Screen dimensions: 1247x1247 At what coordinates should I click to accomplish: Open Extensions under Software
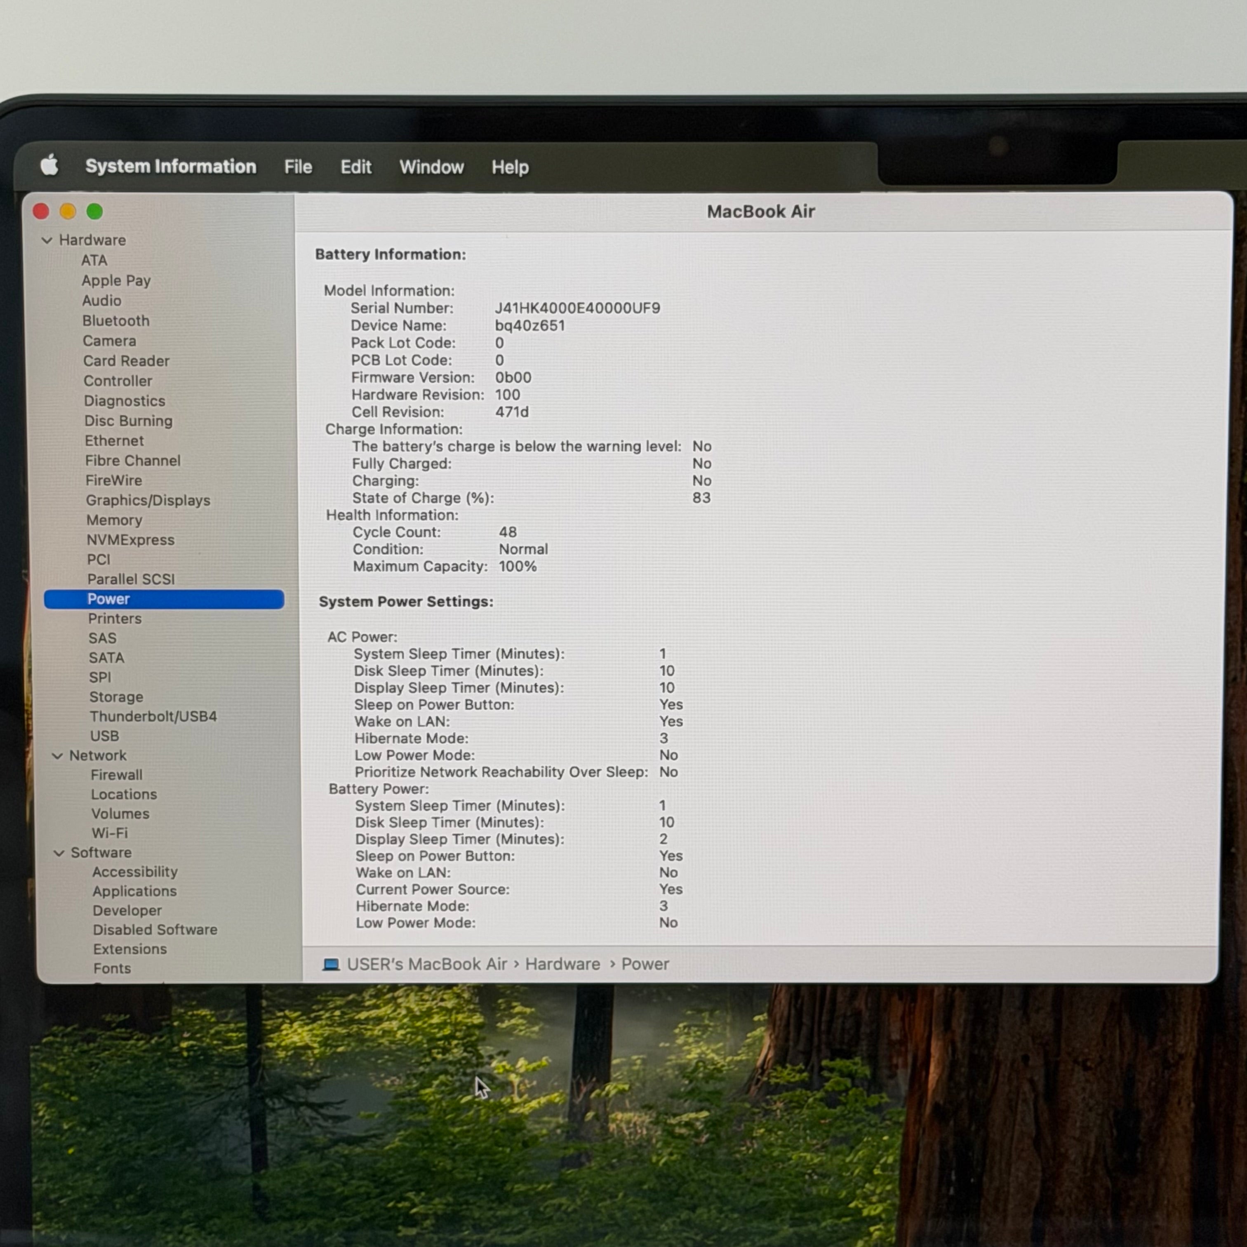click(x=130, y=949)
